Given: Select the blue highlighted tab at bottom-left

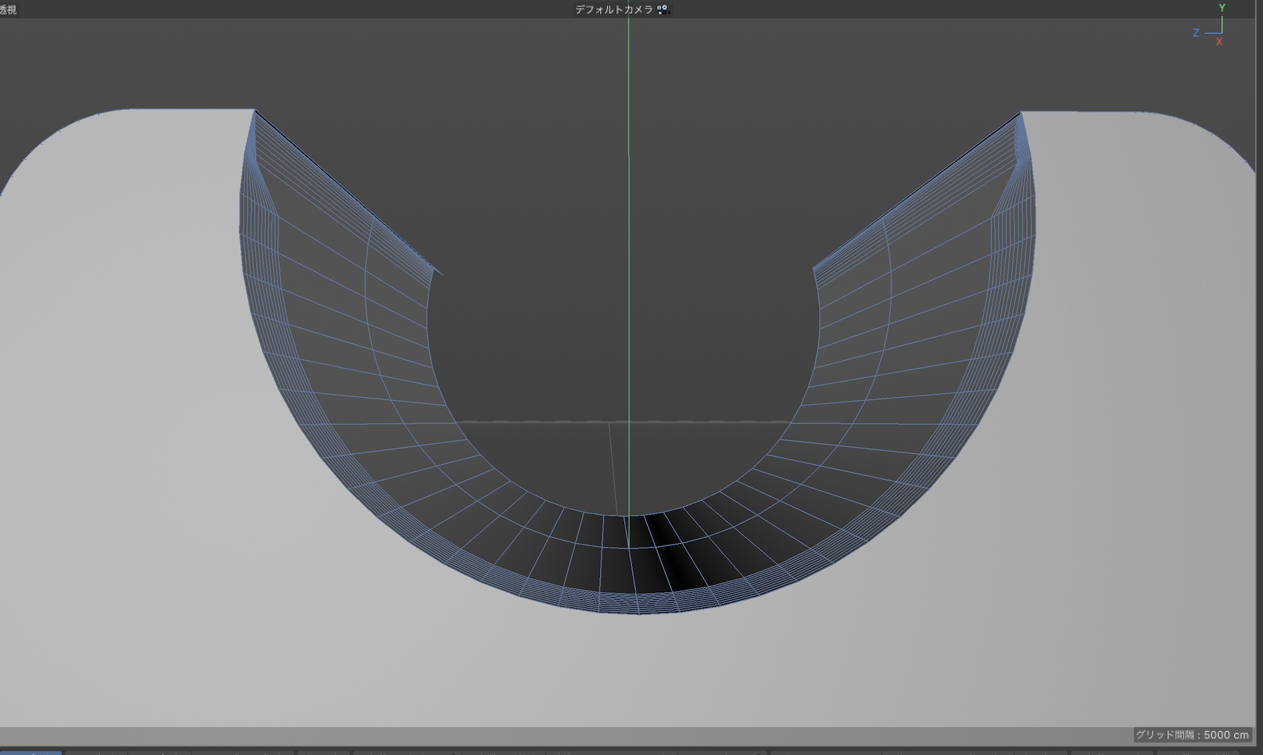Looking at the screenshot, I should click(30, 752).
